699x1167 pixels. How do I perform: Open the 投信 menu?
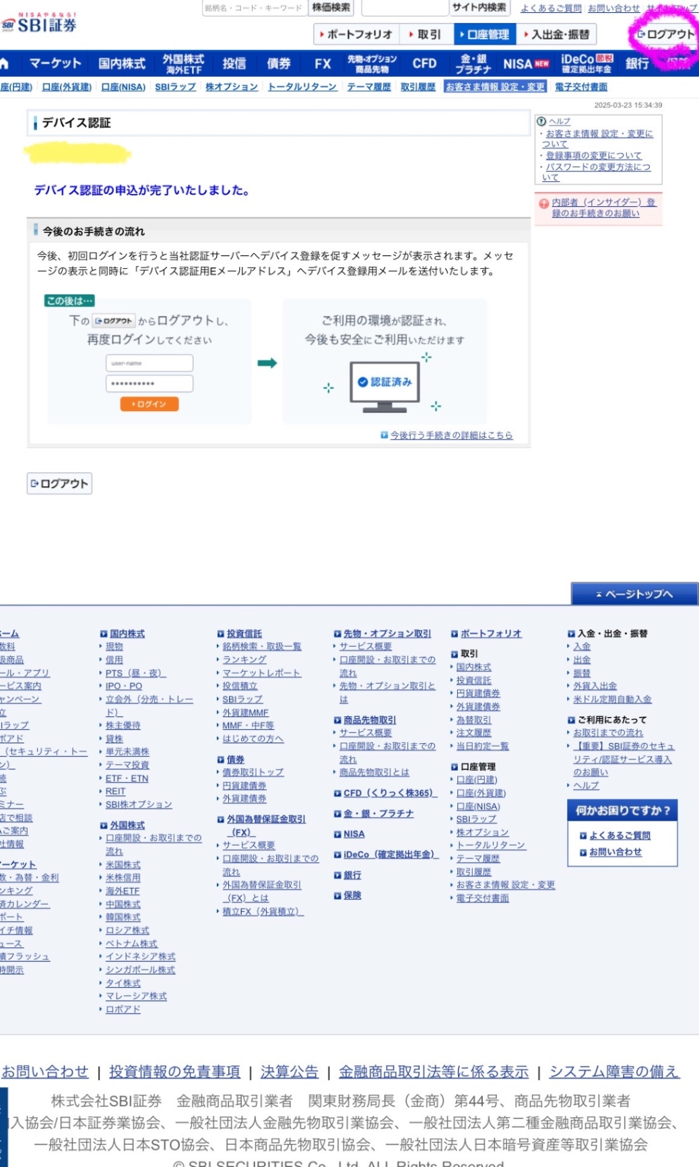point(234,64)
